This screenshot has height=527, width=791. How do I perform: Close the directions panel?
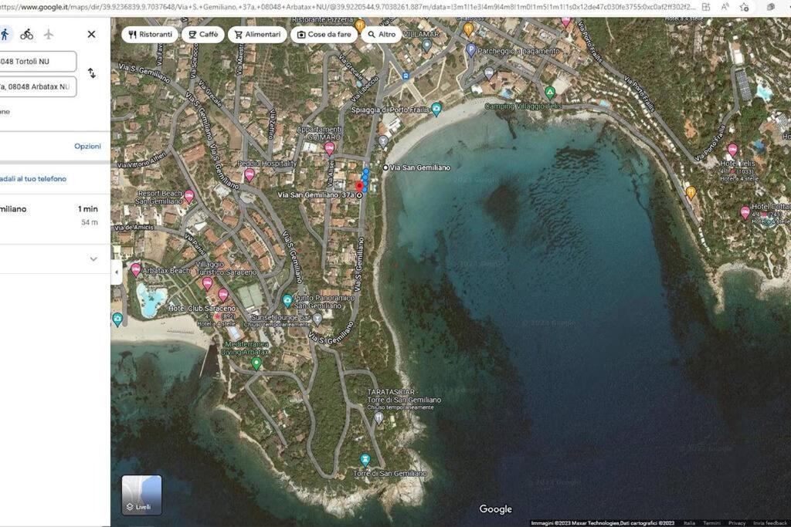tap(91, 34)
